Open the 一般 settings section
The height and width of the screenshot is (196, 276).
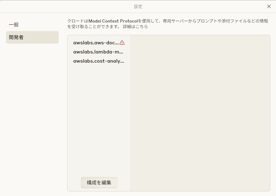pos(32,25)
